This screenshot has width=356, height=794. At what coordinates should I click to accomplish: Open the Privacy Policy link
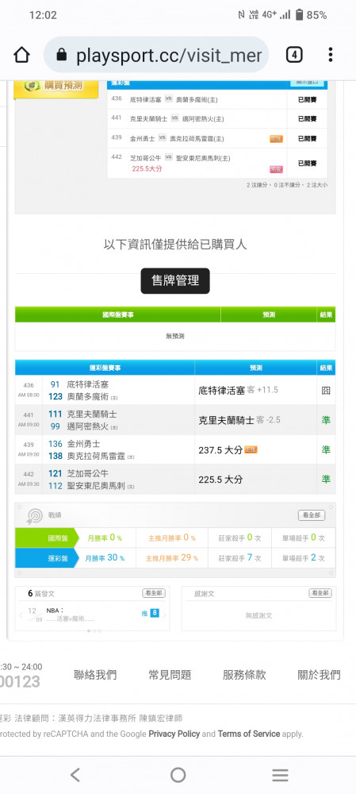pyautogui.click(x=174, y=734)
